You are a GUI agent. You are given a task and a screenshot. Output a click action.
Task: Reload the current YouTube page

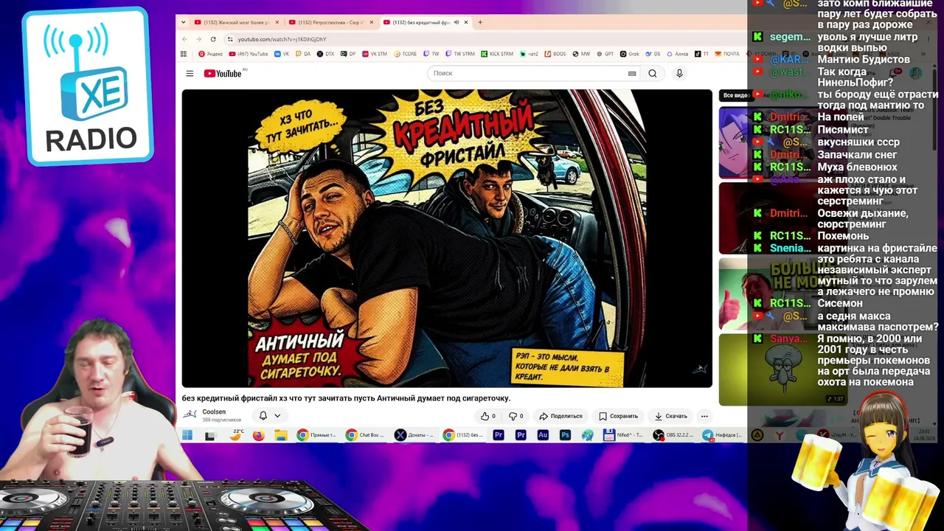click(x=213, y=39)
